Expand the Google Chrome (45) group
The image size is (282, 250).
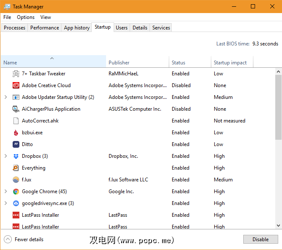6,191
